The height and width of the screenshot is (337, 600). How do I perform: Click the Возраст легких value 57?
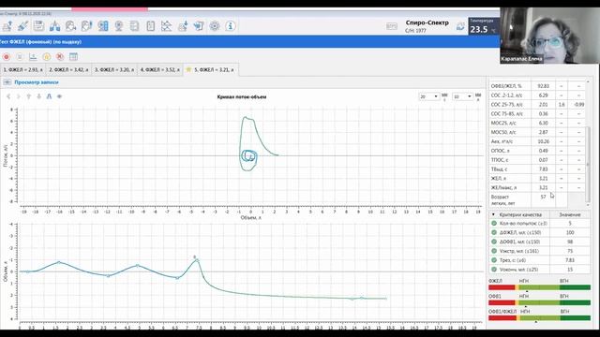544,197
